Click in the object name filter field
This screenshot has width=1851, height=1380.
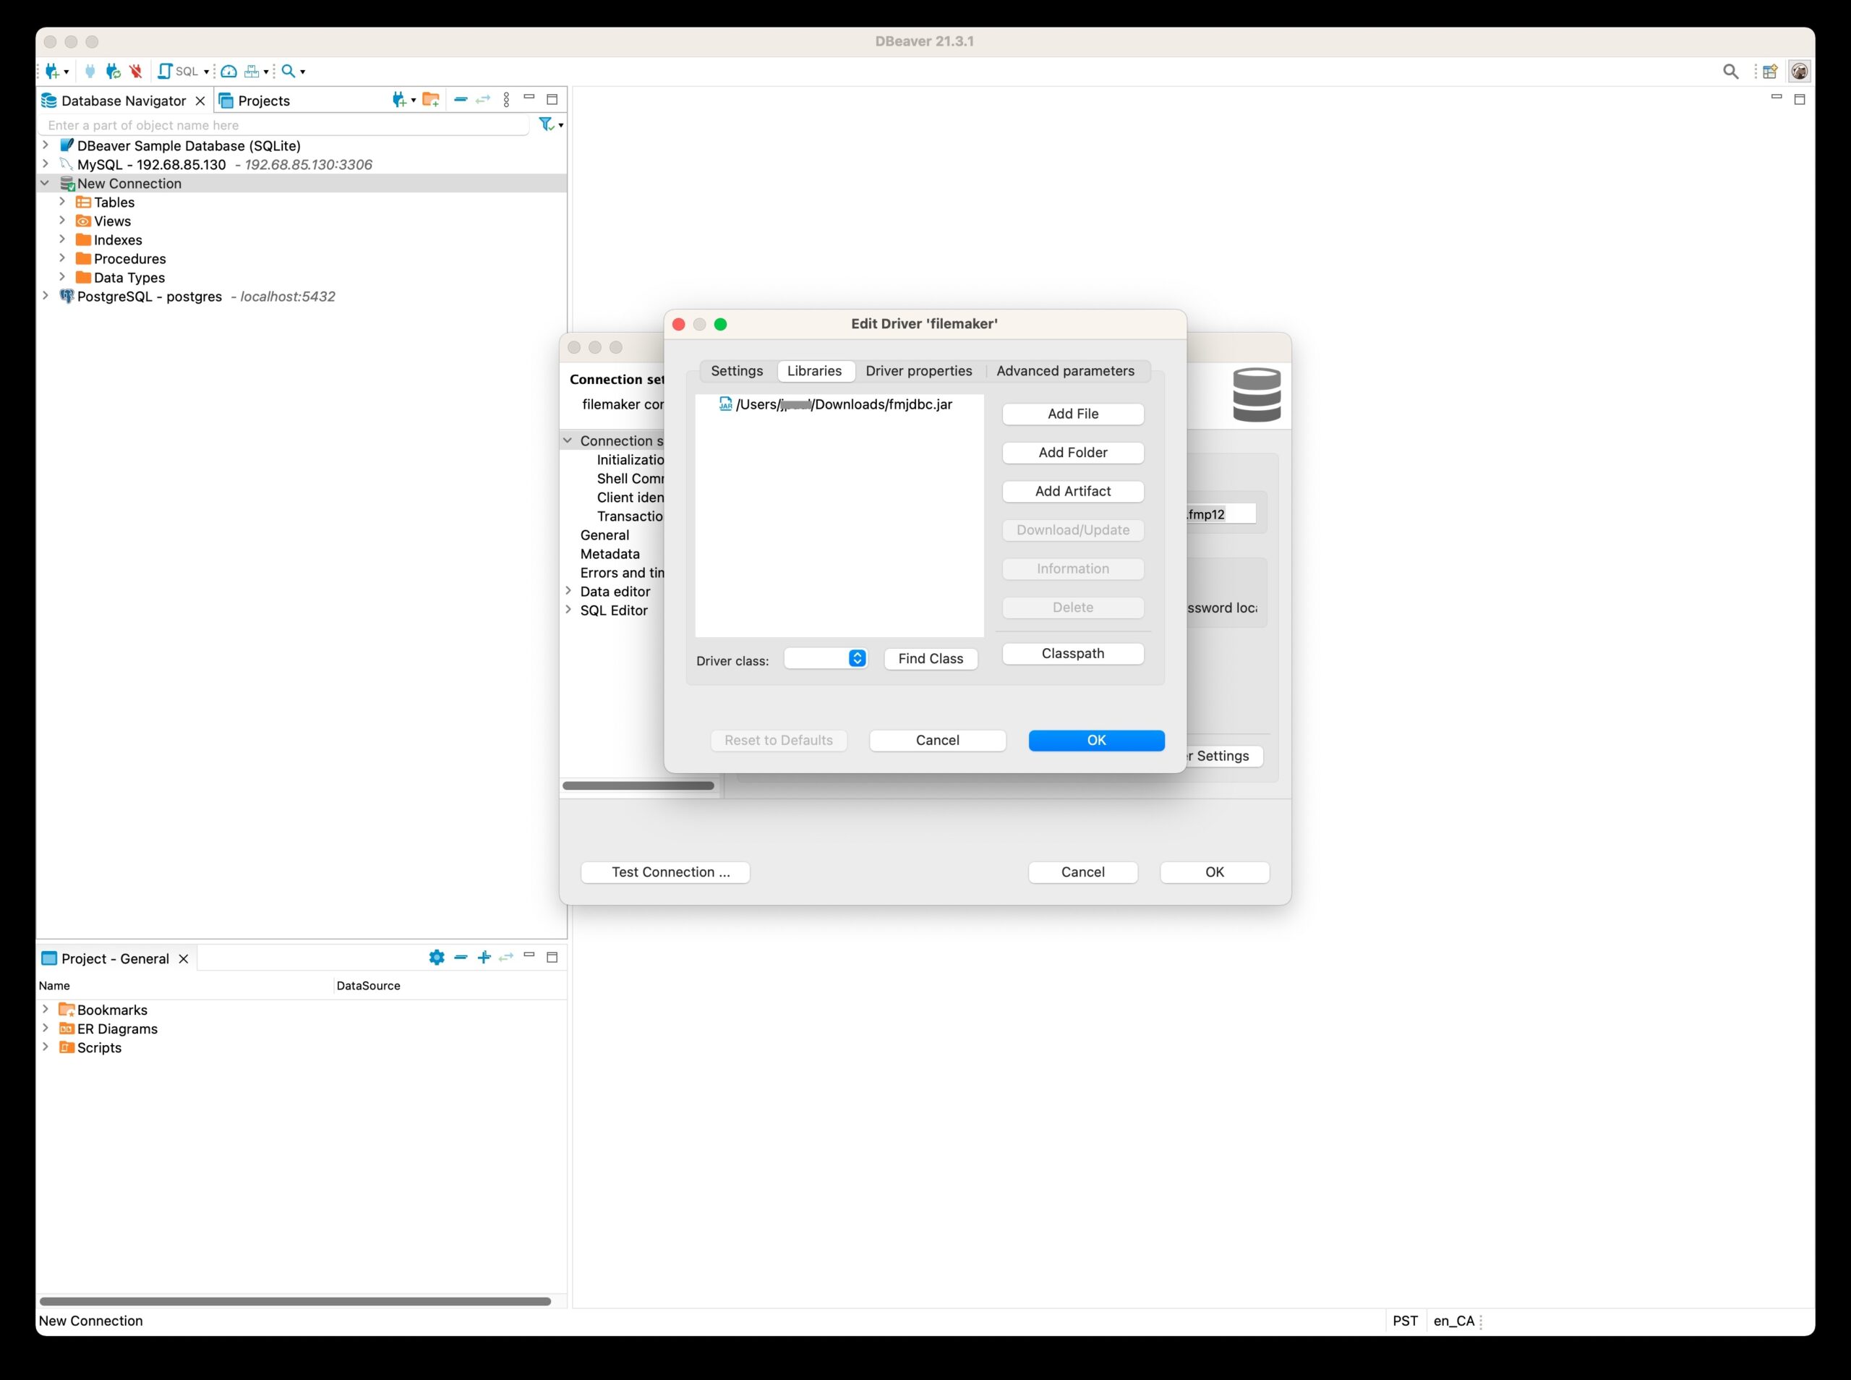284,125
